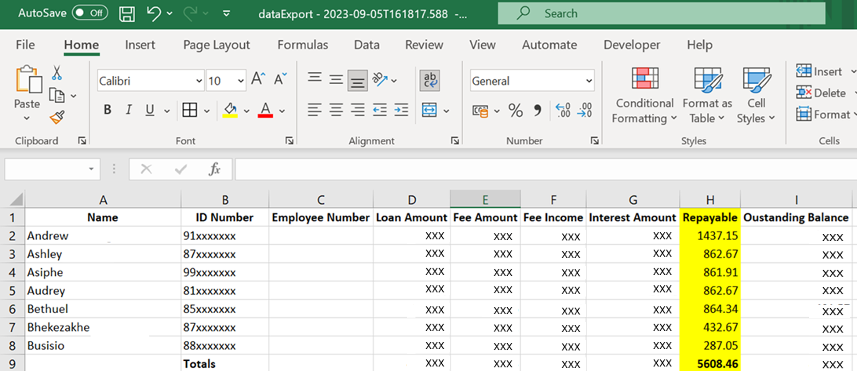Viewport: 857px width, 371px height.
Task: Toggle the AutoSave switch
Action: [90, 13]
